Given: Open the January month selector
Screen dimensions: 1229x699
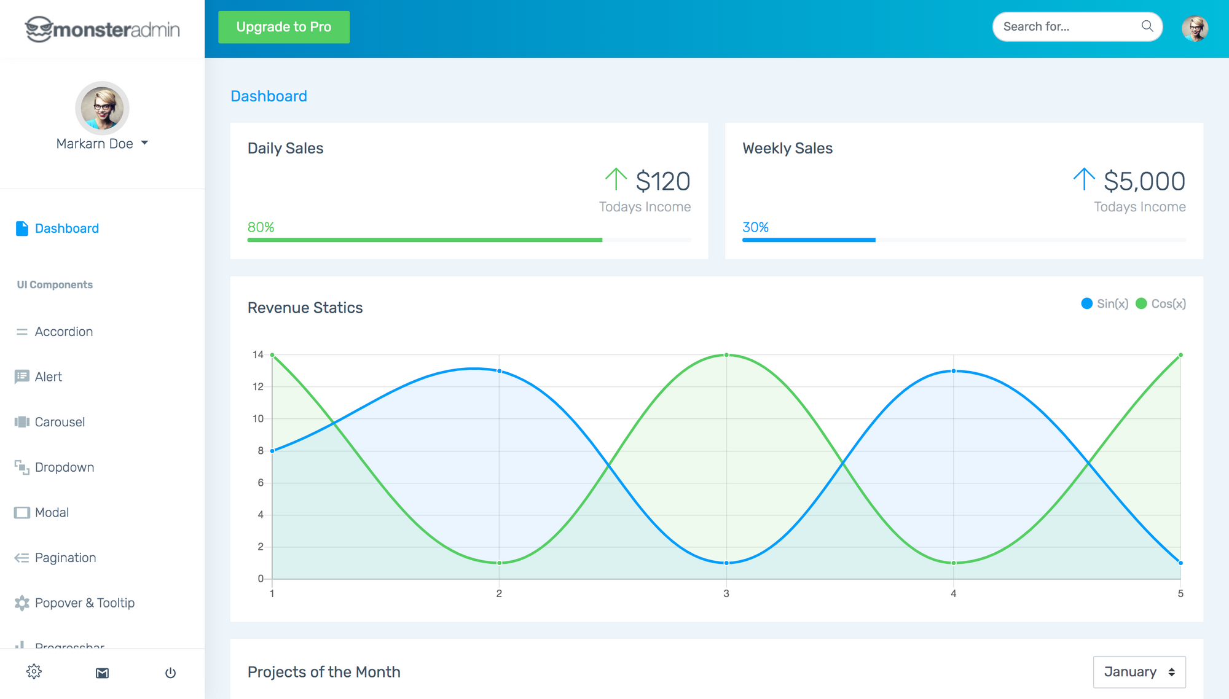Looking at the screenshot, I should [1139, 672].
